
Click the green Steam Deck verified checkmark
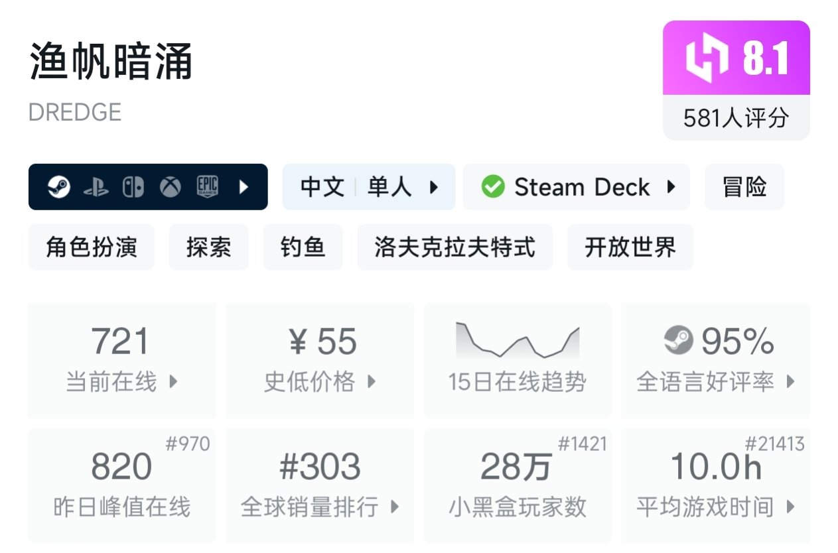tap(492, 187)
